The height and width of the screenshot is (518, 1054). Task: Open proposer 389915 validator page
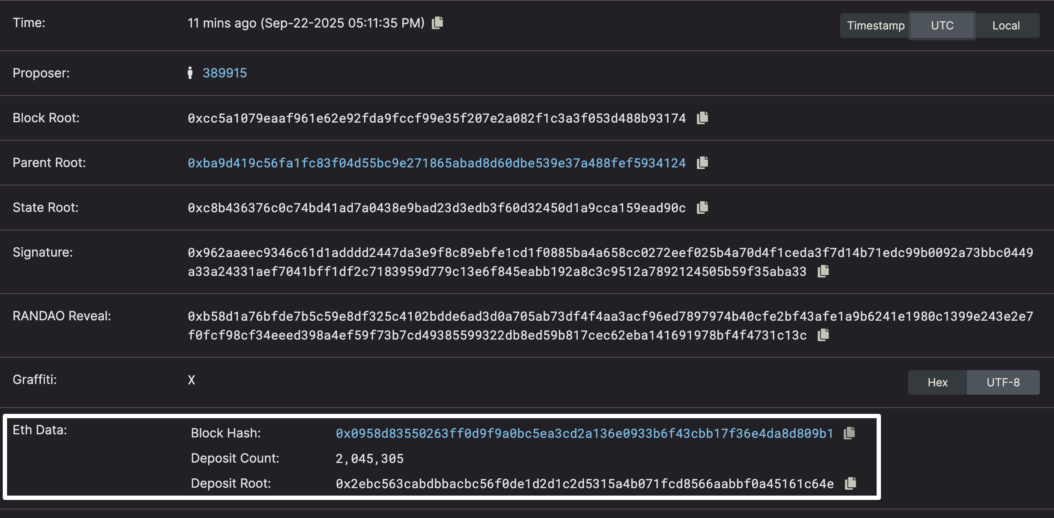pyautogui.click(x=225, y=73)
